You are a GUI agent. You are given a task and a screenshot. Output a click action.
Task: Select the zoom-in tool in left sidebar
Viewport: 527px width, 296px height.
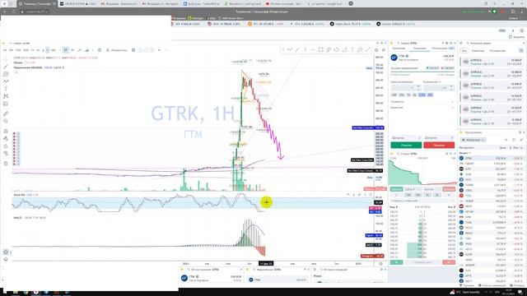tap(6, 121)
